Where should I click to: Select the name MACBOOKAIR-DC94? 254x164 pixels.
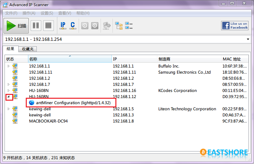[48, 121]
